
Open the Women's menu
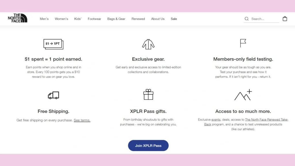(61, 19)
